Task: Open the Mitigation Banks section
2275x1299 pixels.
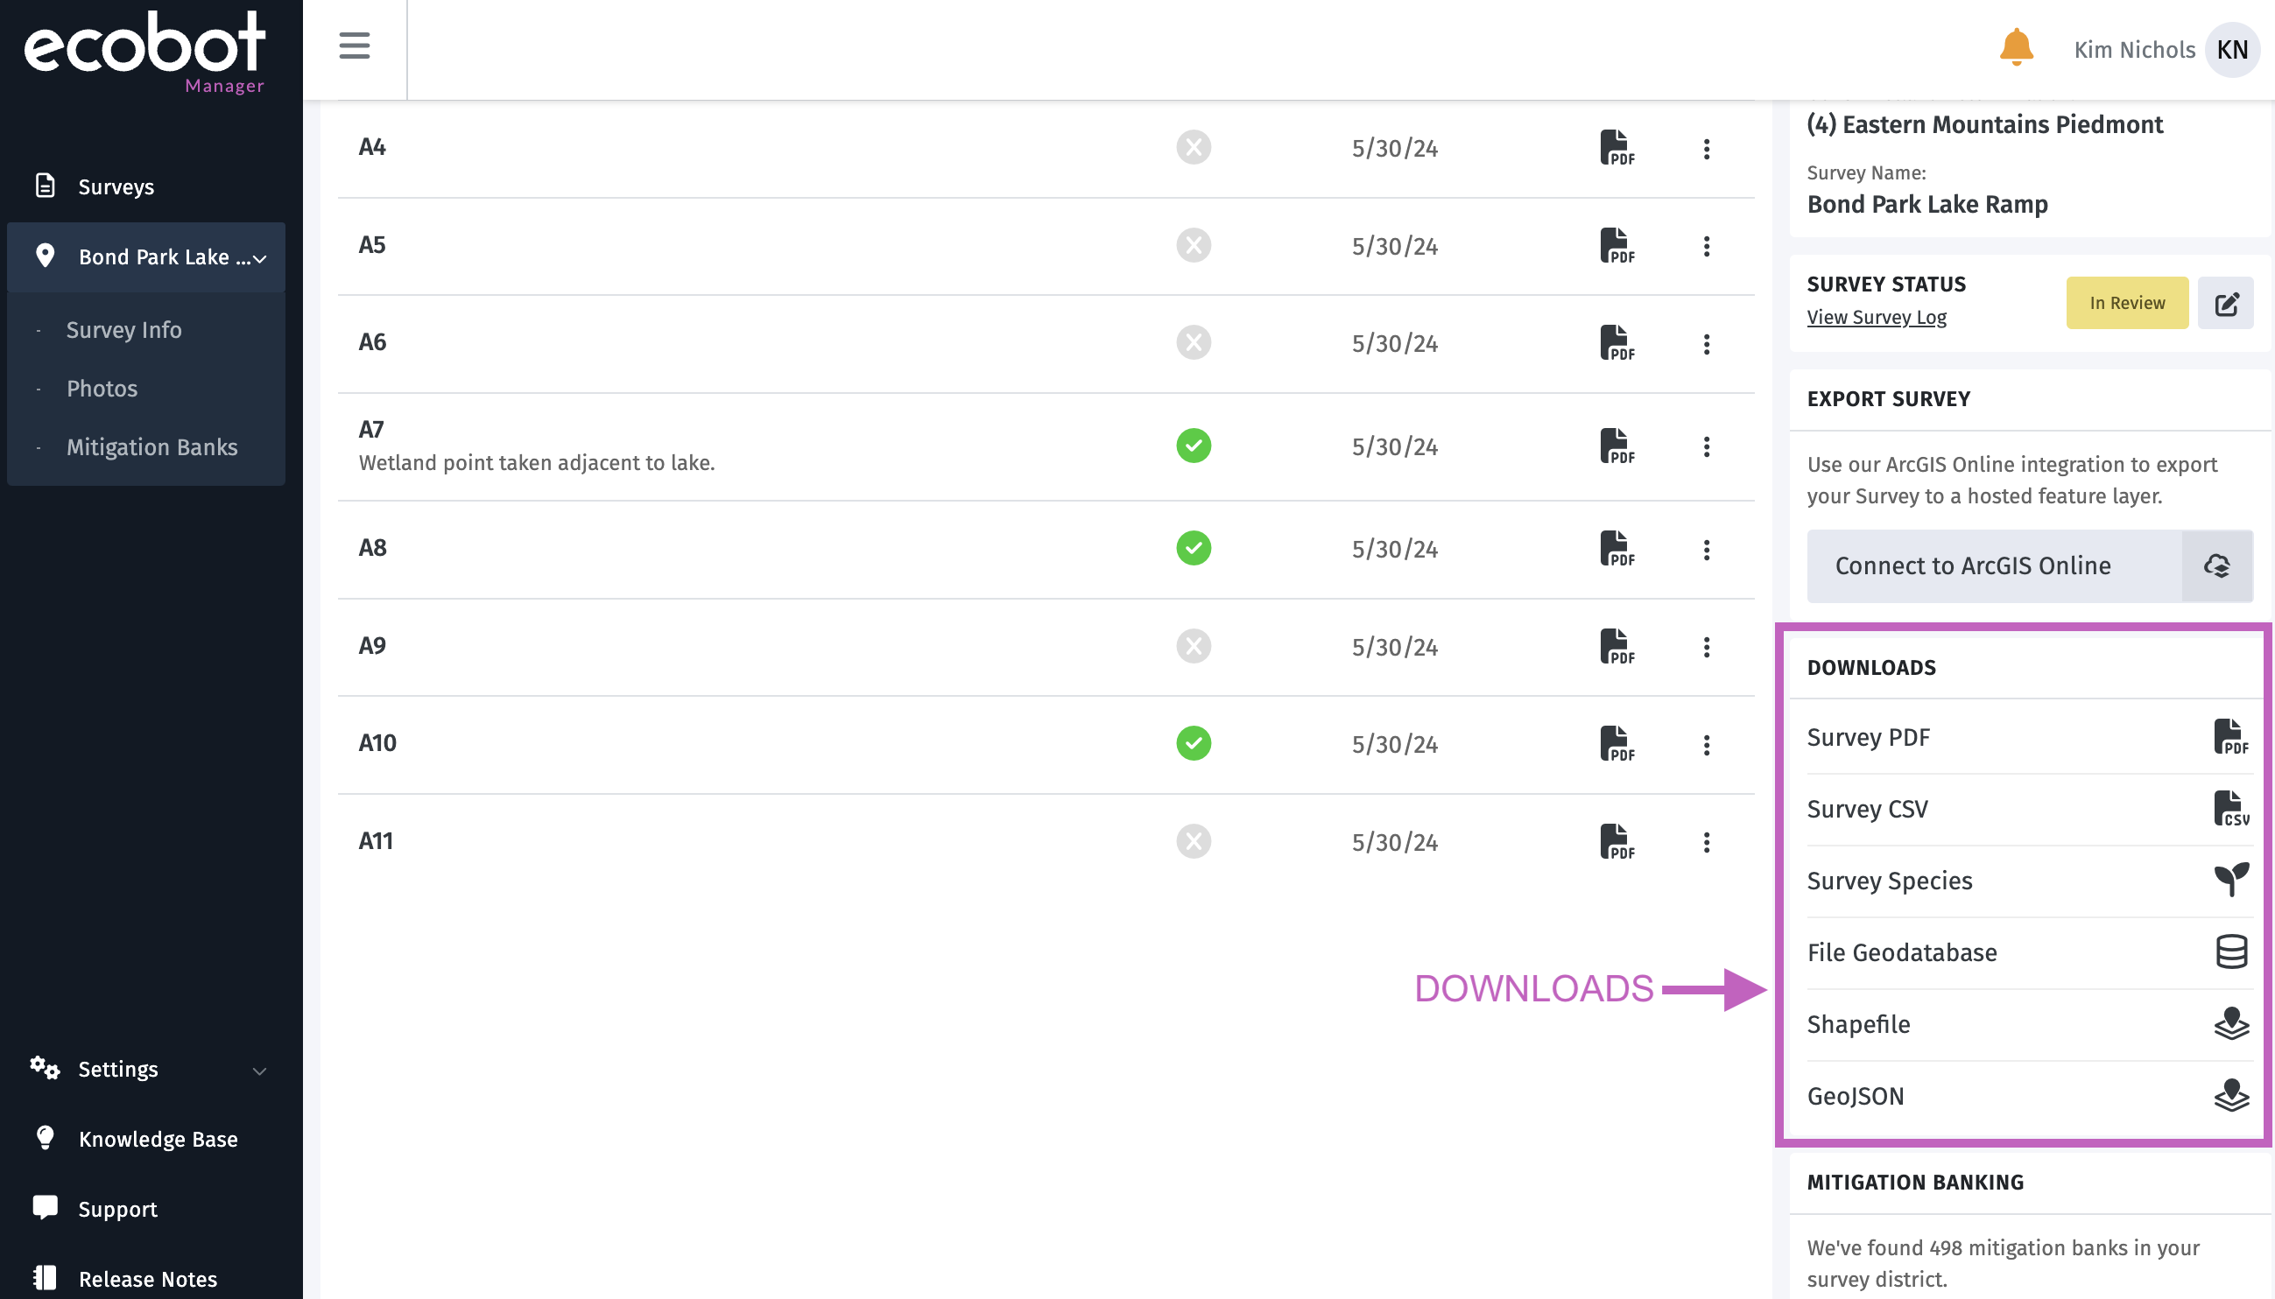Action: (151, 447)
